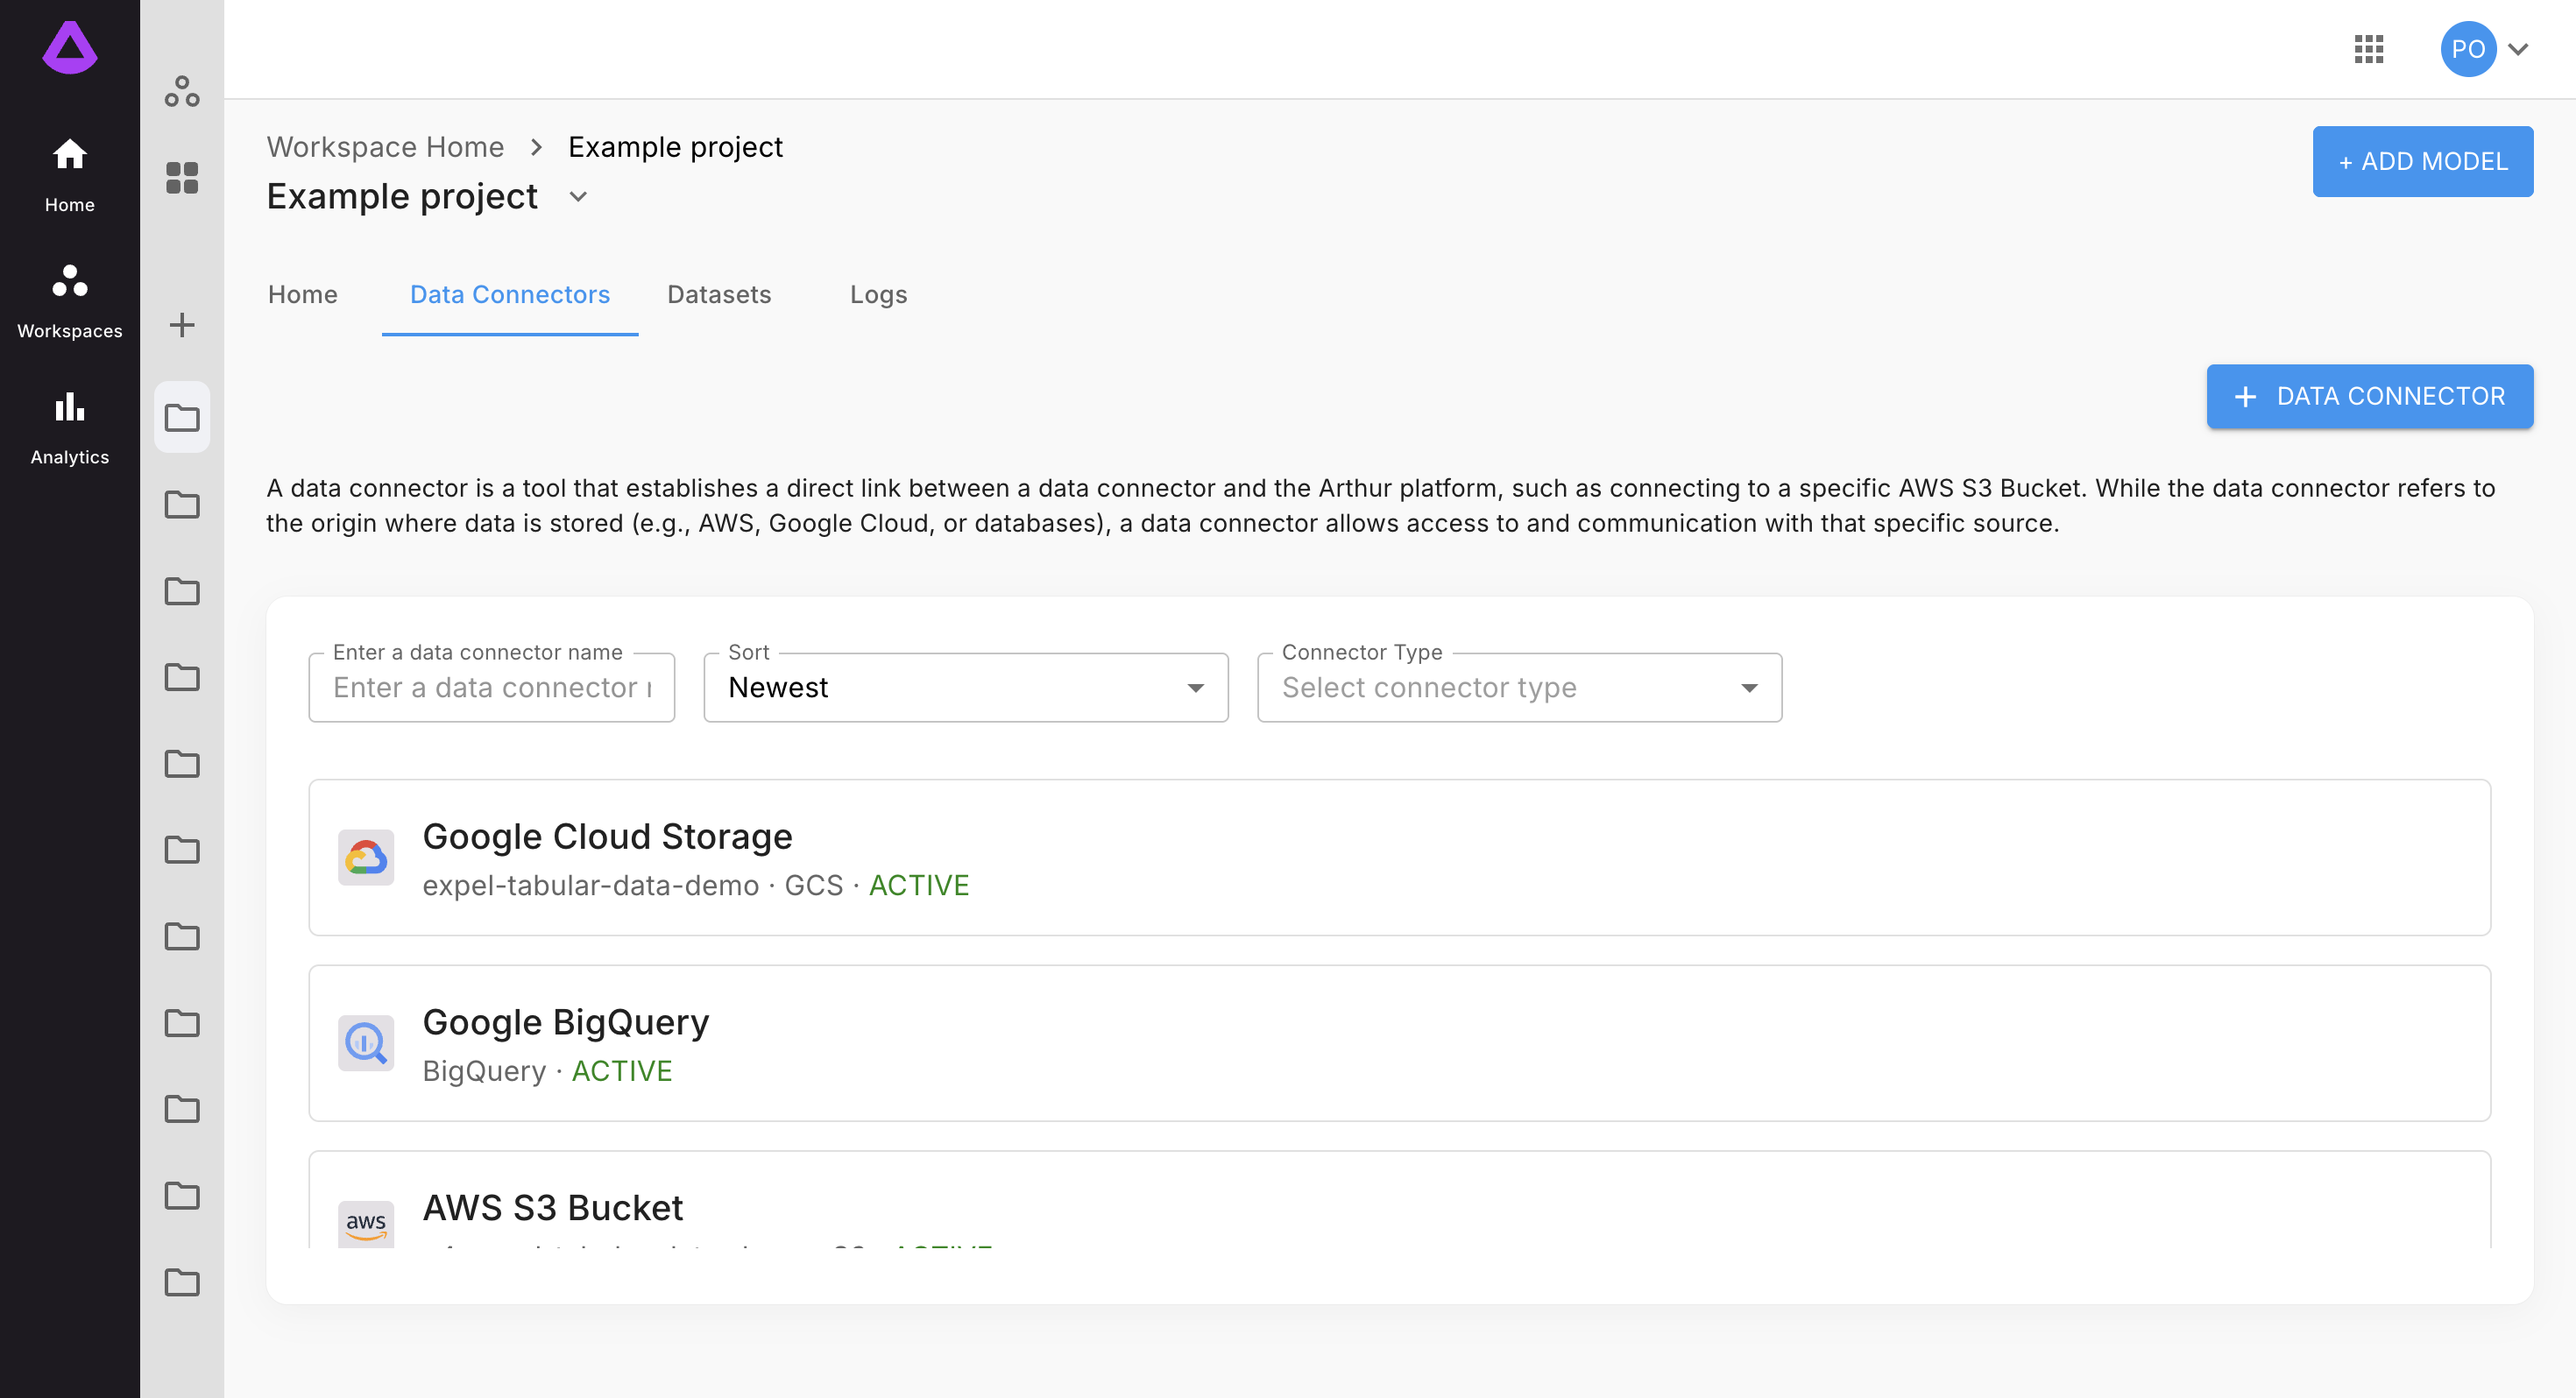This screenshot has width=2576, height=1398.
Task: Click the + DATA CONNECTOR button
Action: 2369,396
